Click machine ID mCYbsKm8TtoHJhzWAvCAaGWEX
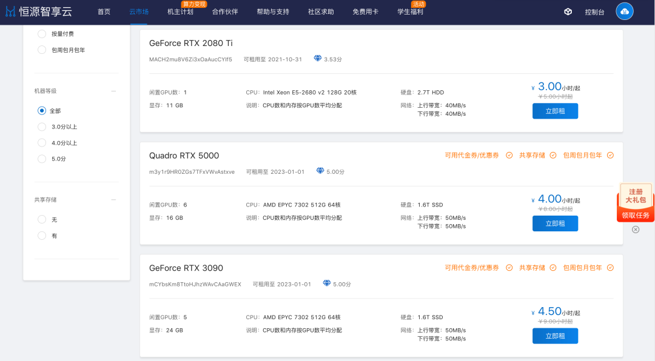 pos(195,284)
